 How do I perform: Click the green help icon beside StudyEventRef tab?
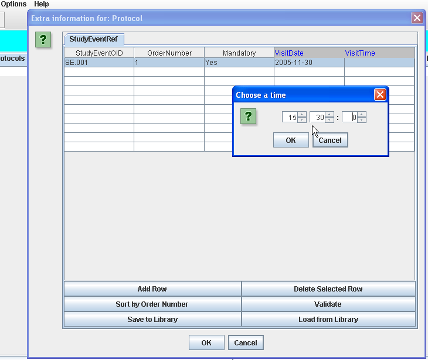click(x=43, y=40)
